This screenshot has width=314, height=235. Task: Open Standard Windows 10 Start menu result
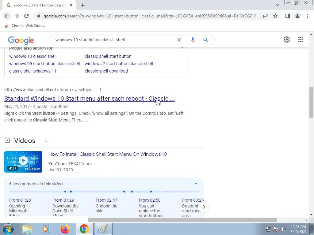[89, 99]
